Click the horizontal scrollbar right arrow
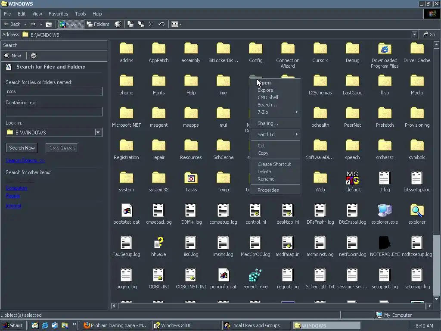 click(x=429, y=306)
